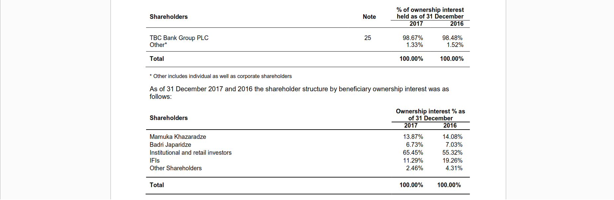Click Institutional and retail investors row

click(191, 153)
